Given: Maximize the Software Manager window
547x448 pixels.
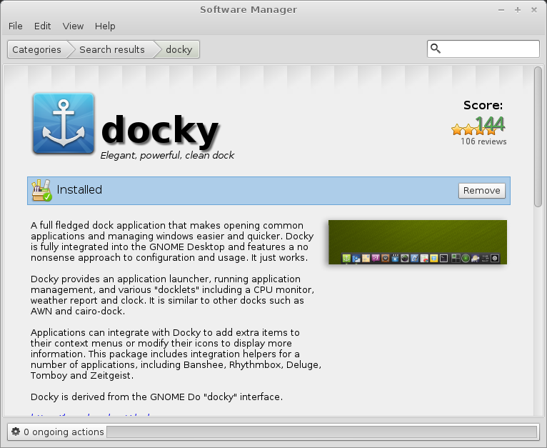Looking at the screenshot, I should point(518,10).
